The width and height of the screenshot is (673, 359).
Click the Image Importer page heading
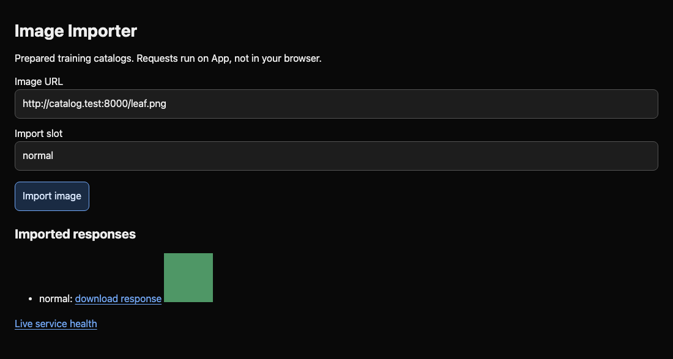[x=75, y=31]
